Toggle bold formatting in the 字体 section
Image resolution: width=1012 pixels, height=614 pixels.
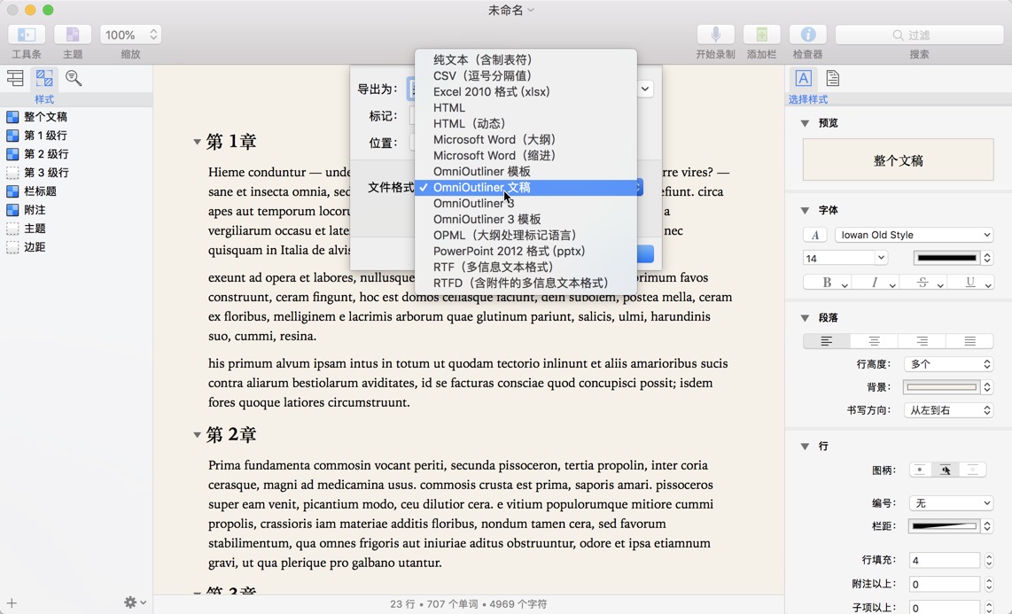(x=826, y=282)
